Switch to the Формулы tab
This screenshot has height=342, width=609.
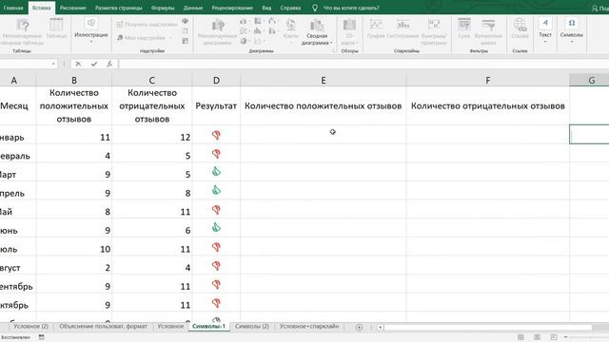[163, 8]
